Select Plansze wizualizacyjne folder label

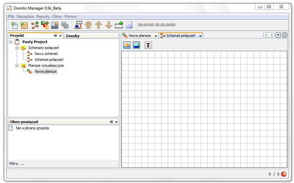click(x=46, y=65)
